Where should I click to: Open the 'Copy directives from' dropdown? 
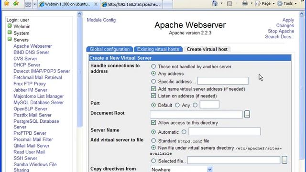(x=181, y=170)
